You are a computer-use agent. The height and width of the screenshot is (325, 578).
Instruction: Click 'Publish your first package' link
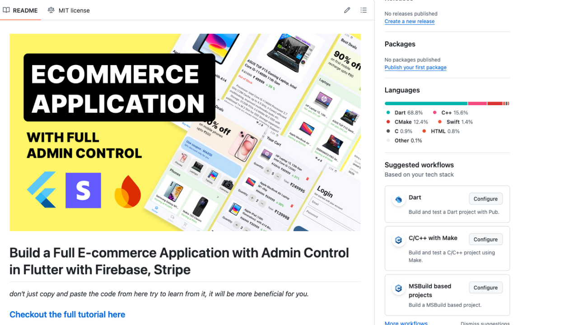415,67
